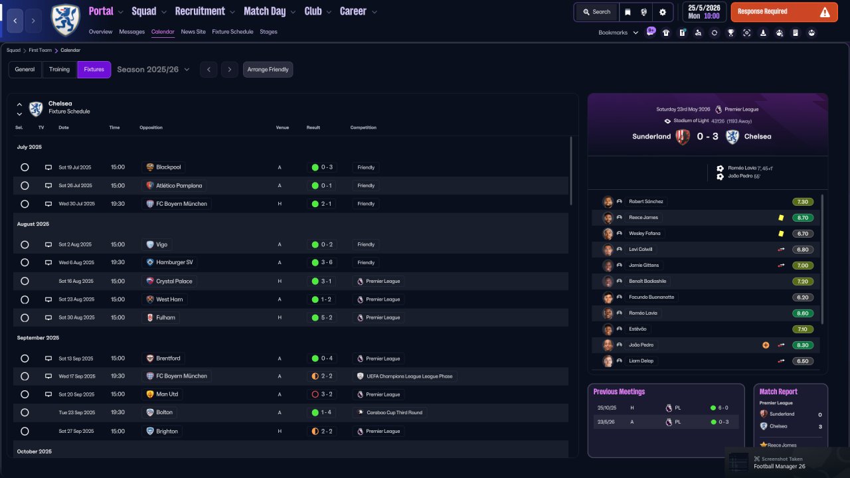Image resolution: width=850 pixels, height=478 pixels.
Task: Select the Brighton fixture radio button
Action: pyautogui.click(x=25, y=432)
